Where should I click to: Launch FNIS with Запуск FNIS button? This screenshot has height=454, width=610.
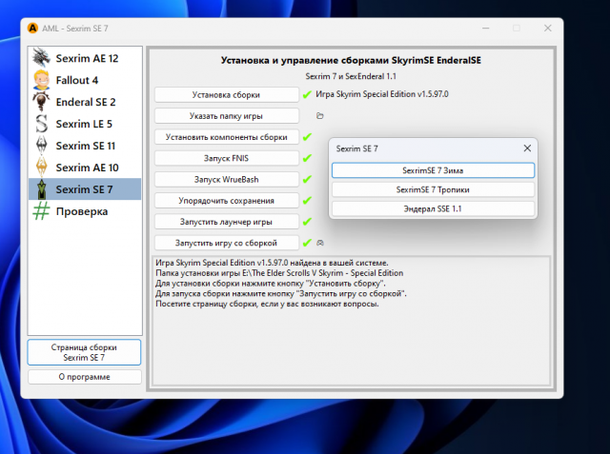(226, 158)
